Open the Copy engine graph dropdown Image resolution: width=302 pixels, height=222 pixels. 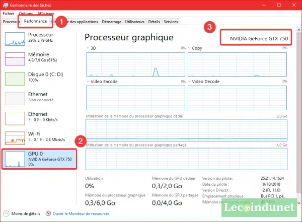pyautogui.click(x=189, y=48)
